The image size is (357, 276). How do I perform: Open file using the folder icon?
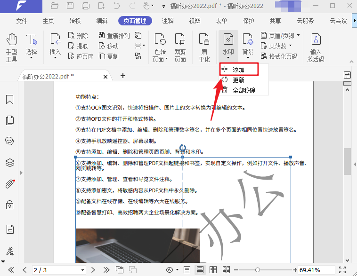[55, 6]
